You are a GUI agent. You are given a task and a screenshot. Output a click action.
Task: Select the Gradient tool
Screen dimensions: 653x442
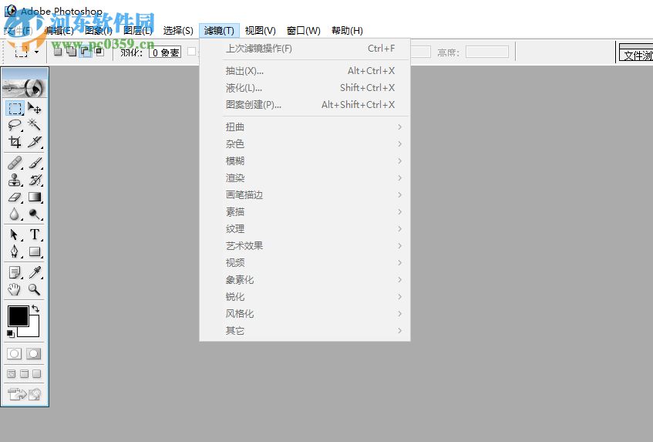pos(35,197)
